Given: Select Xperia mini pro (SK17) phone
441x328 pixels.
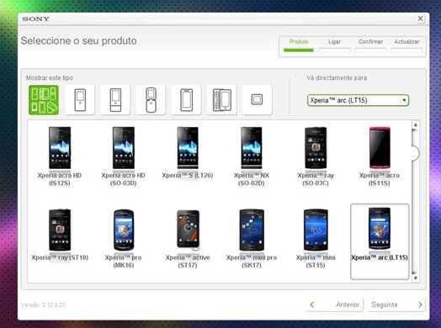Looking at the screenshot, I should pos(252,238).
